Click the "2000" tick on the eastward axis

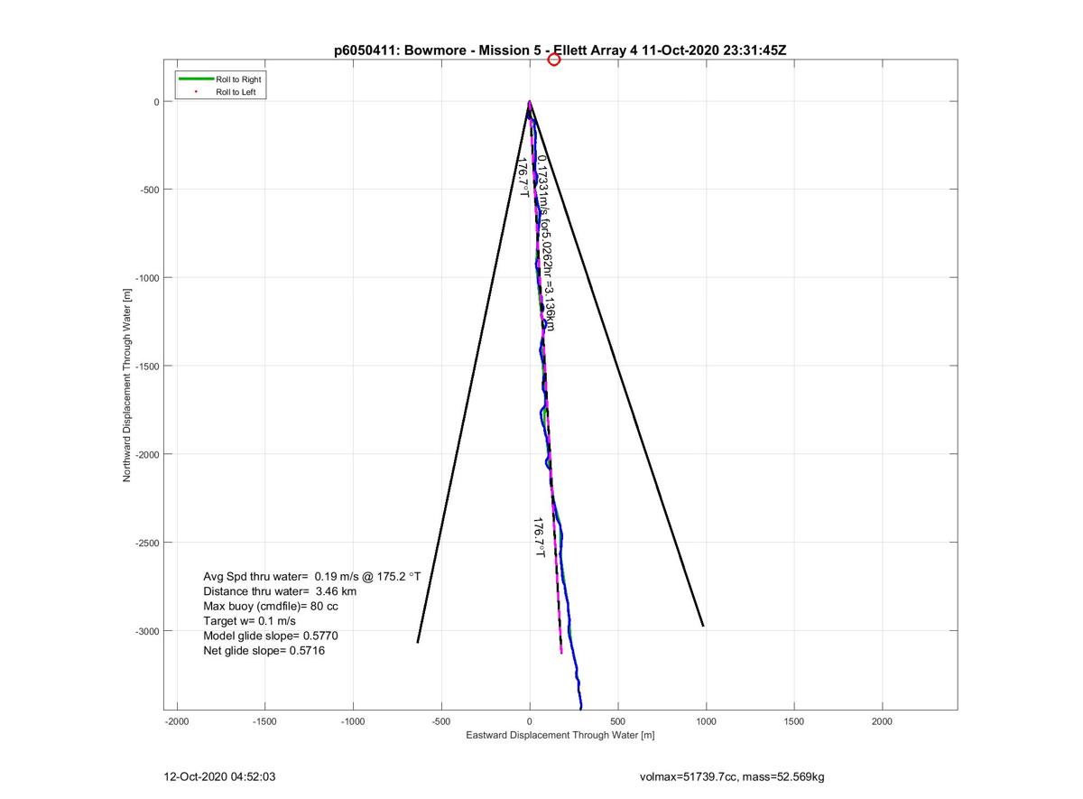882,721
